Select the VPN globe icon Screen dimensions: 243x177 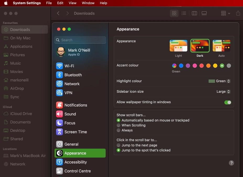point(60,93)
